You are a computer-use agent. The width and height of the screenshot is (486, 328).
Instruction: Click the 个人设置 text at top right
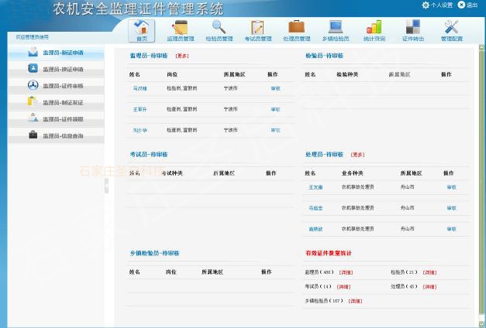pos(441,5)
